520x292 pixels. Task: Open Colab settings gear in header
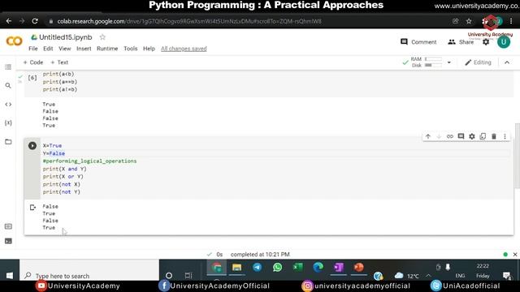pyautogui.click(x=486, y=42)
